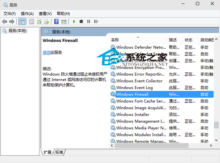Image resolution: width=220 pixels, height=163 pixels.
Task: Stop service with the square stop icon
Action: 81,22
